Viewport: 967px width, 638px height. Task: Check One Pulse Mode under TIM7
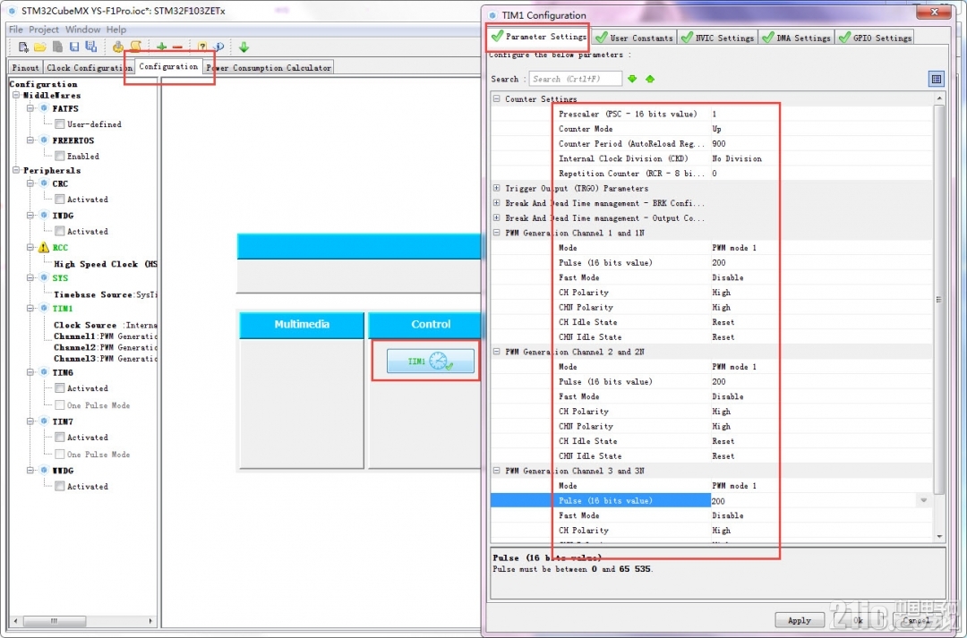60,455
